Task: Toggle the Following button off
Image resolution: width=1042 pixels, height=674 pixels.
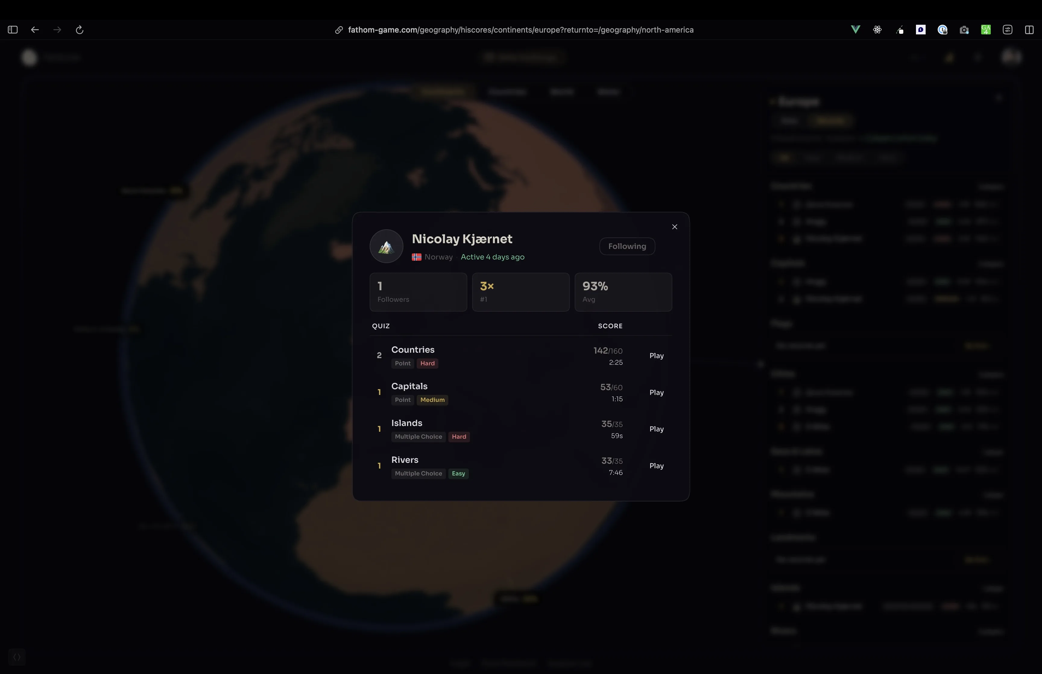Action: [x=627, y=246]
